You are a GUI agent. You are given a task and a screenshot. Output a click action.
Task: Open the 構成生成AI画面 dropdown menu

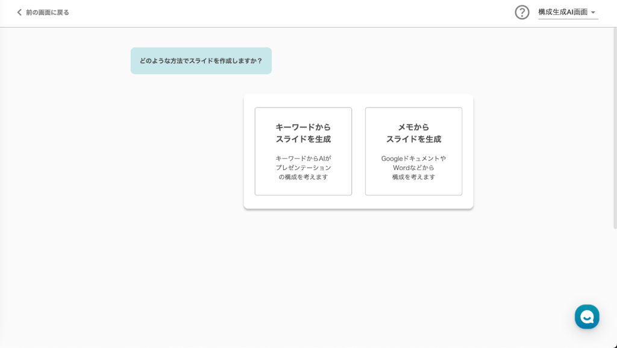563,12
